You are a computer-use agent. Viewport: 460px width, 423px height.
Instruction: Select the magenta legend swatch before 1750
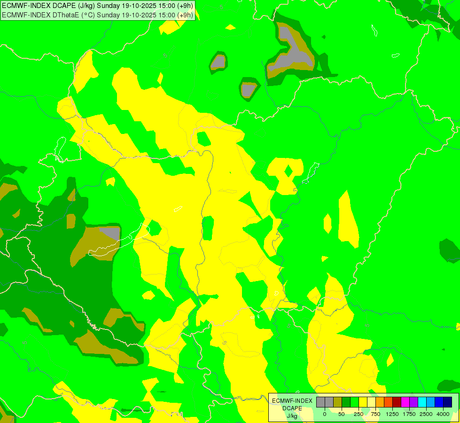point(405,402)
